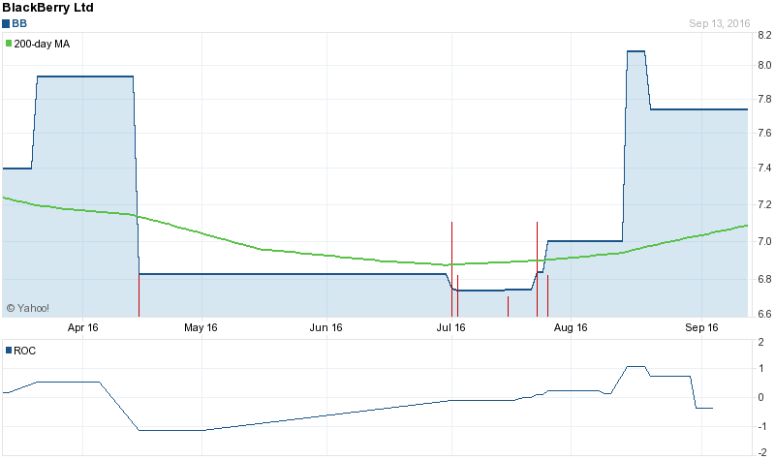Click the May 16 axis label
This screenshot has width=775, height=460.
pyautogui.click(x=201, y=327)
